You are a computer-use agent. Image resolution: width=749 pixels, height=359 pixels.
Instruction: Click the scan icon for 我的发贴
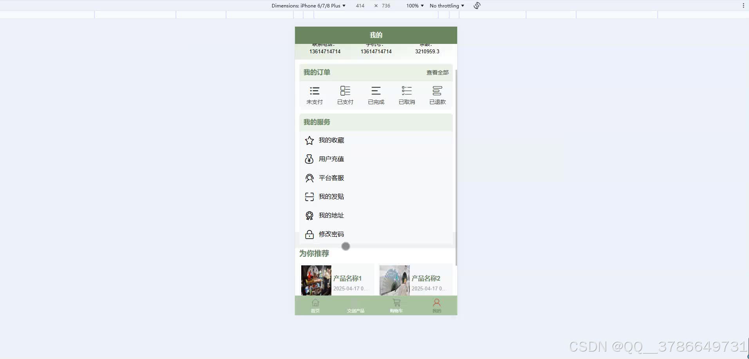[309, 197]
